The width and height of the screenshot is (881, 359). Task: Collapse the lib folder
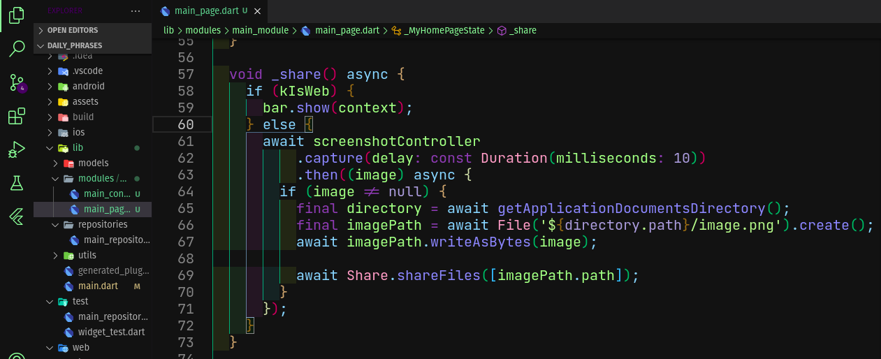click(x=92, y=147)
